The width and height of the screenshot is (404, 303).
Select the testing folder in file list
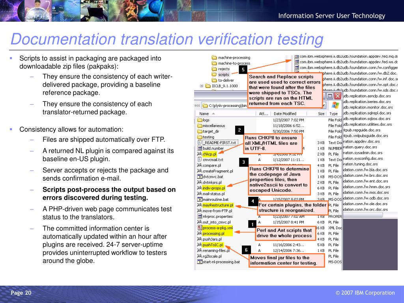pyautogui.click(x=208, y=137)
